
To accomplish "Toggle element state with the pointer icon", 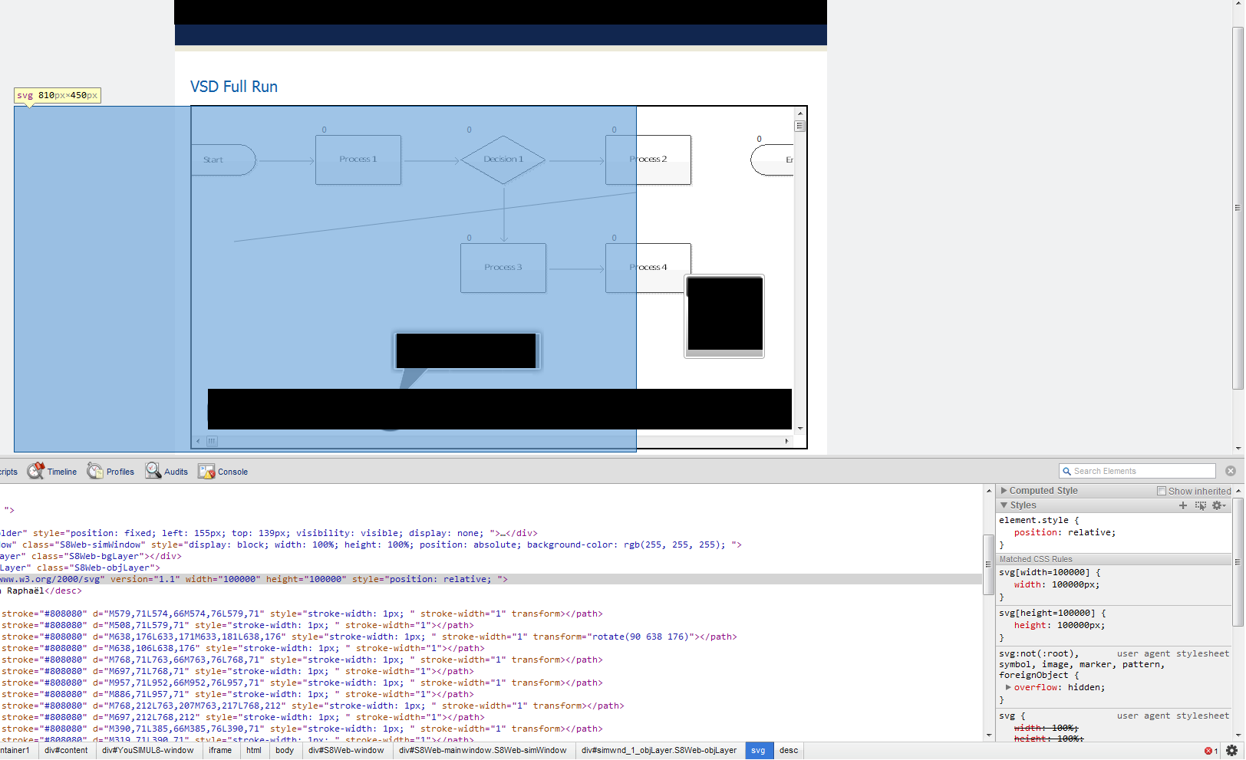I will pos(1201,505).
